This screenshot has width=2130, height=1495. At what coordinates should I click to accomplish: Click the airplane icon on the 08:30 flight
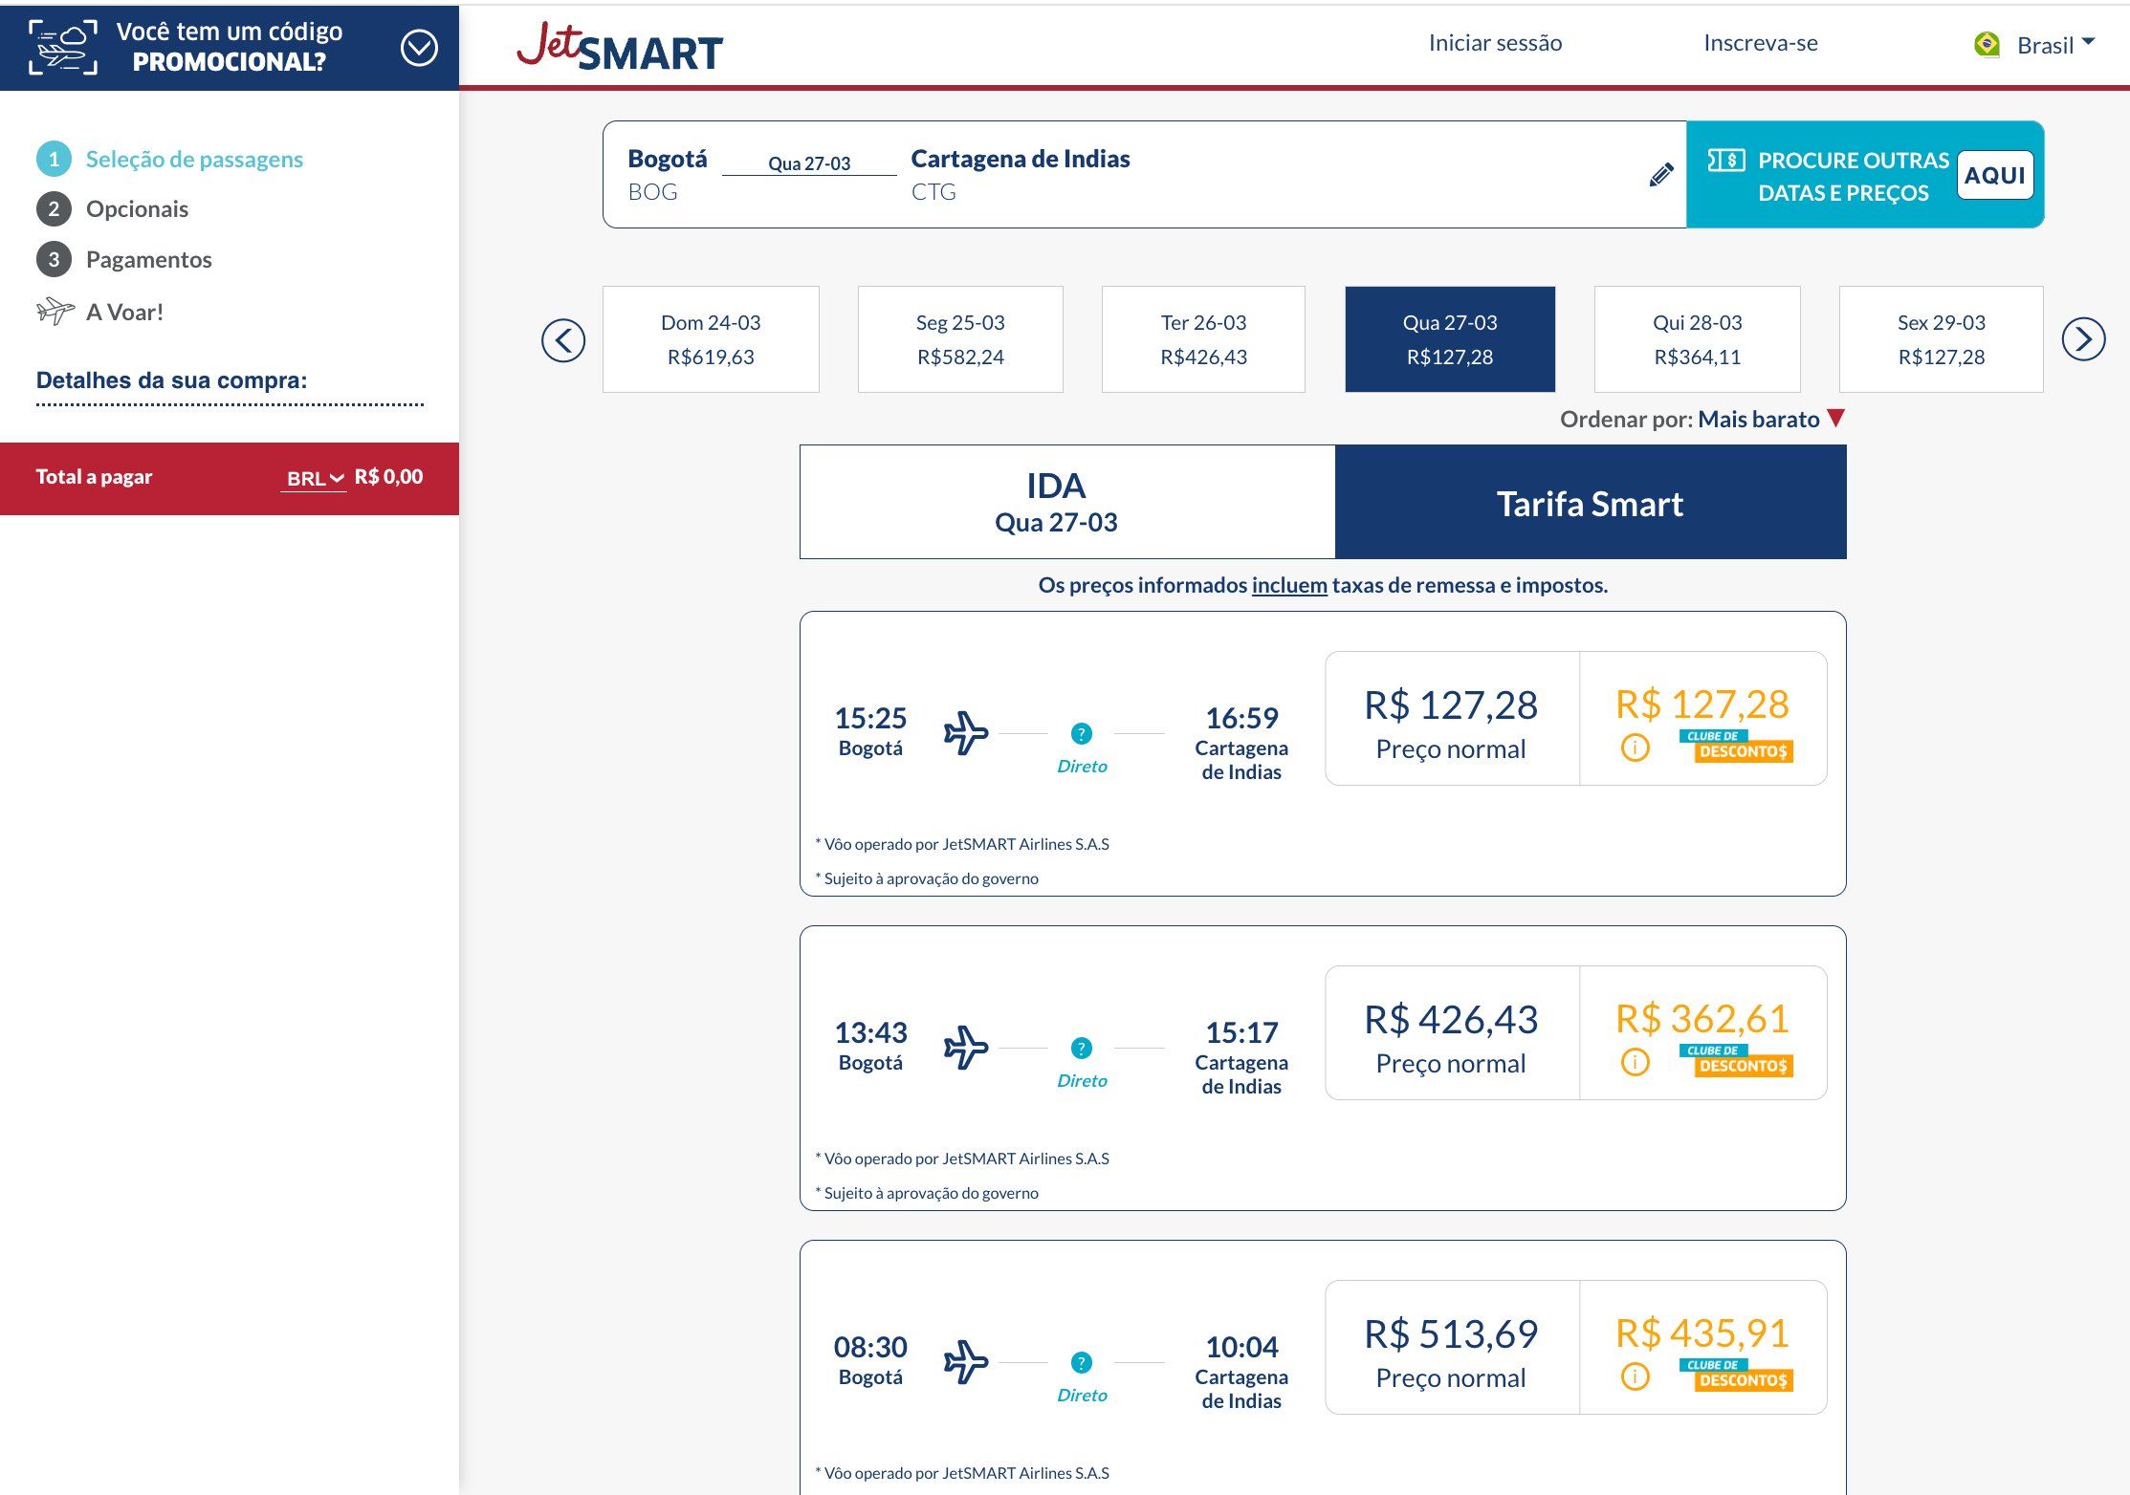point(965,1362)
